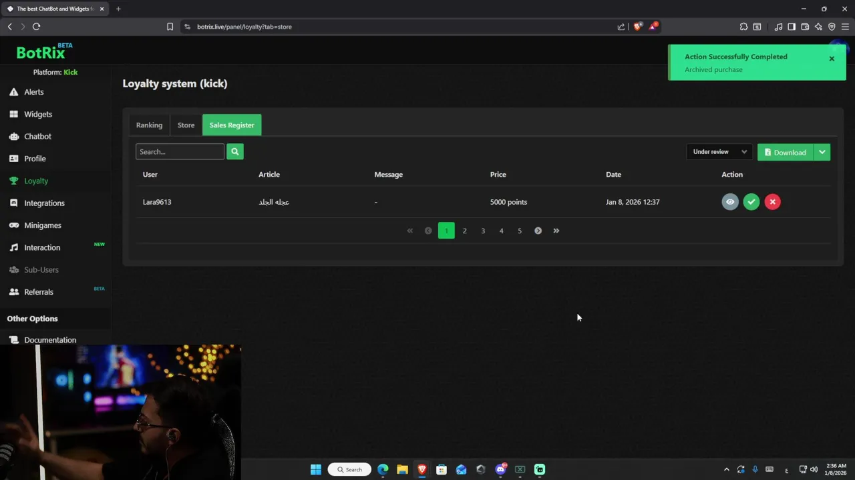
Task: Jump to the last page
Action: coord(556,231)
